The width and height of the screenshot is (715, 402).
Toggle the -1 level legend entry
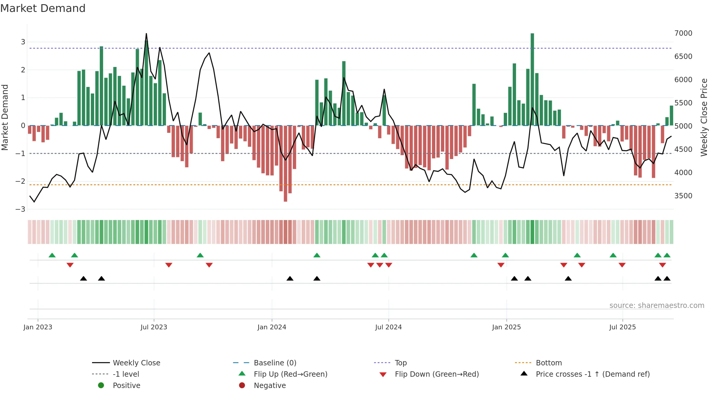click(x=116, y=374)
